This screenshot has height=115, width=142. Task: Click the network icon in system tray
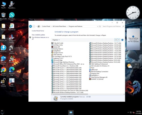tap(131, 112)
